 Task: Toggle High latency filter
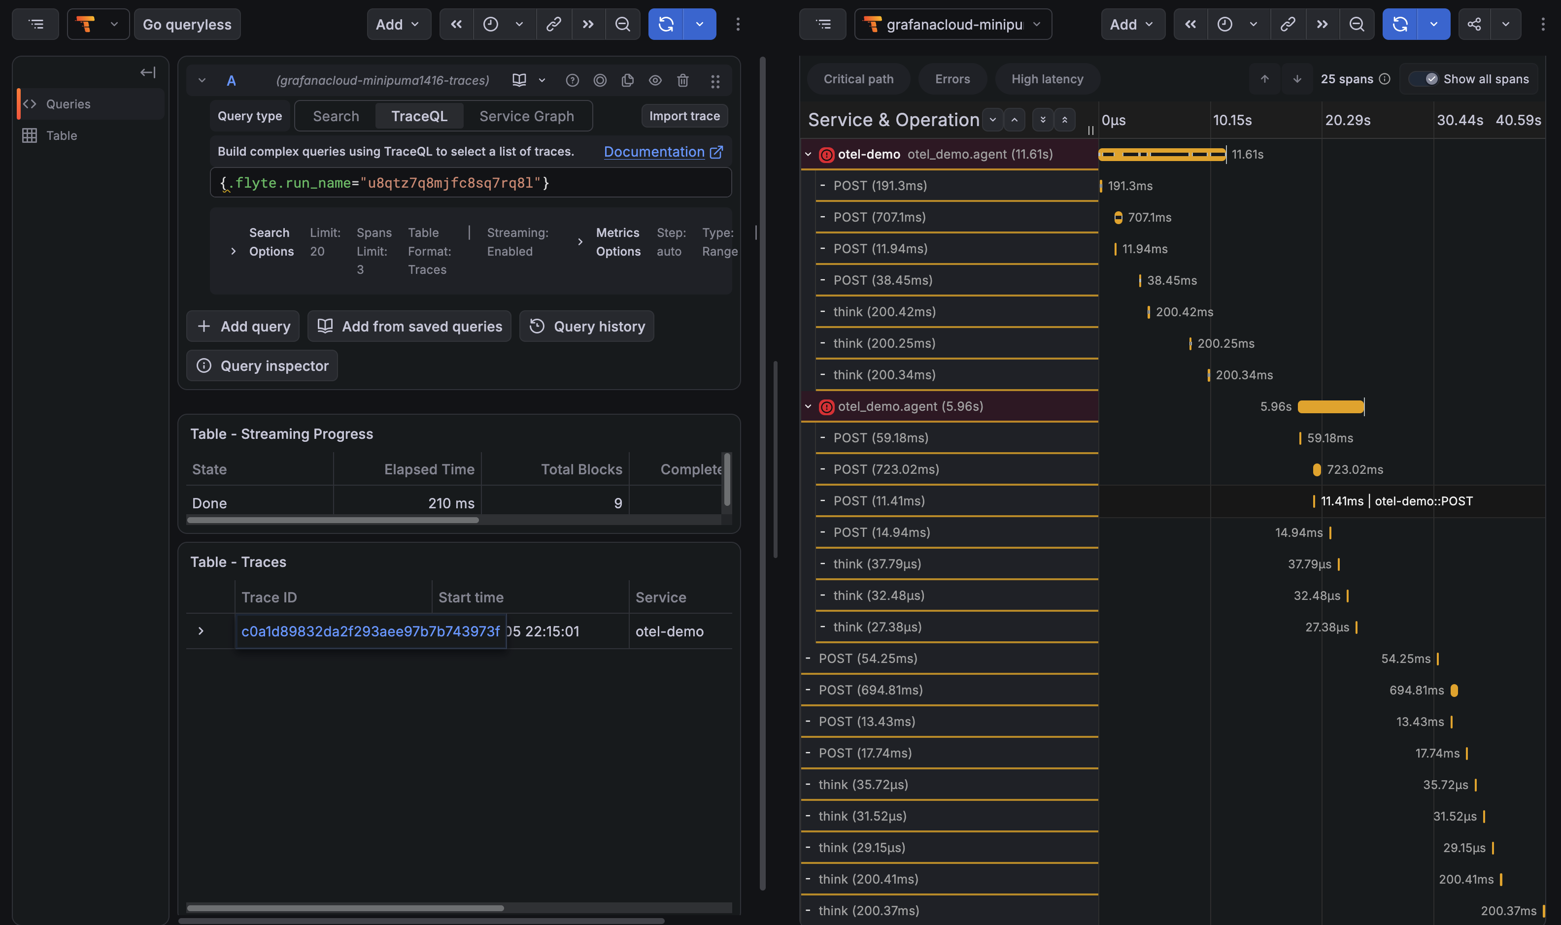tap(1047, 78)
